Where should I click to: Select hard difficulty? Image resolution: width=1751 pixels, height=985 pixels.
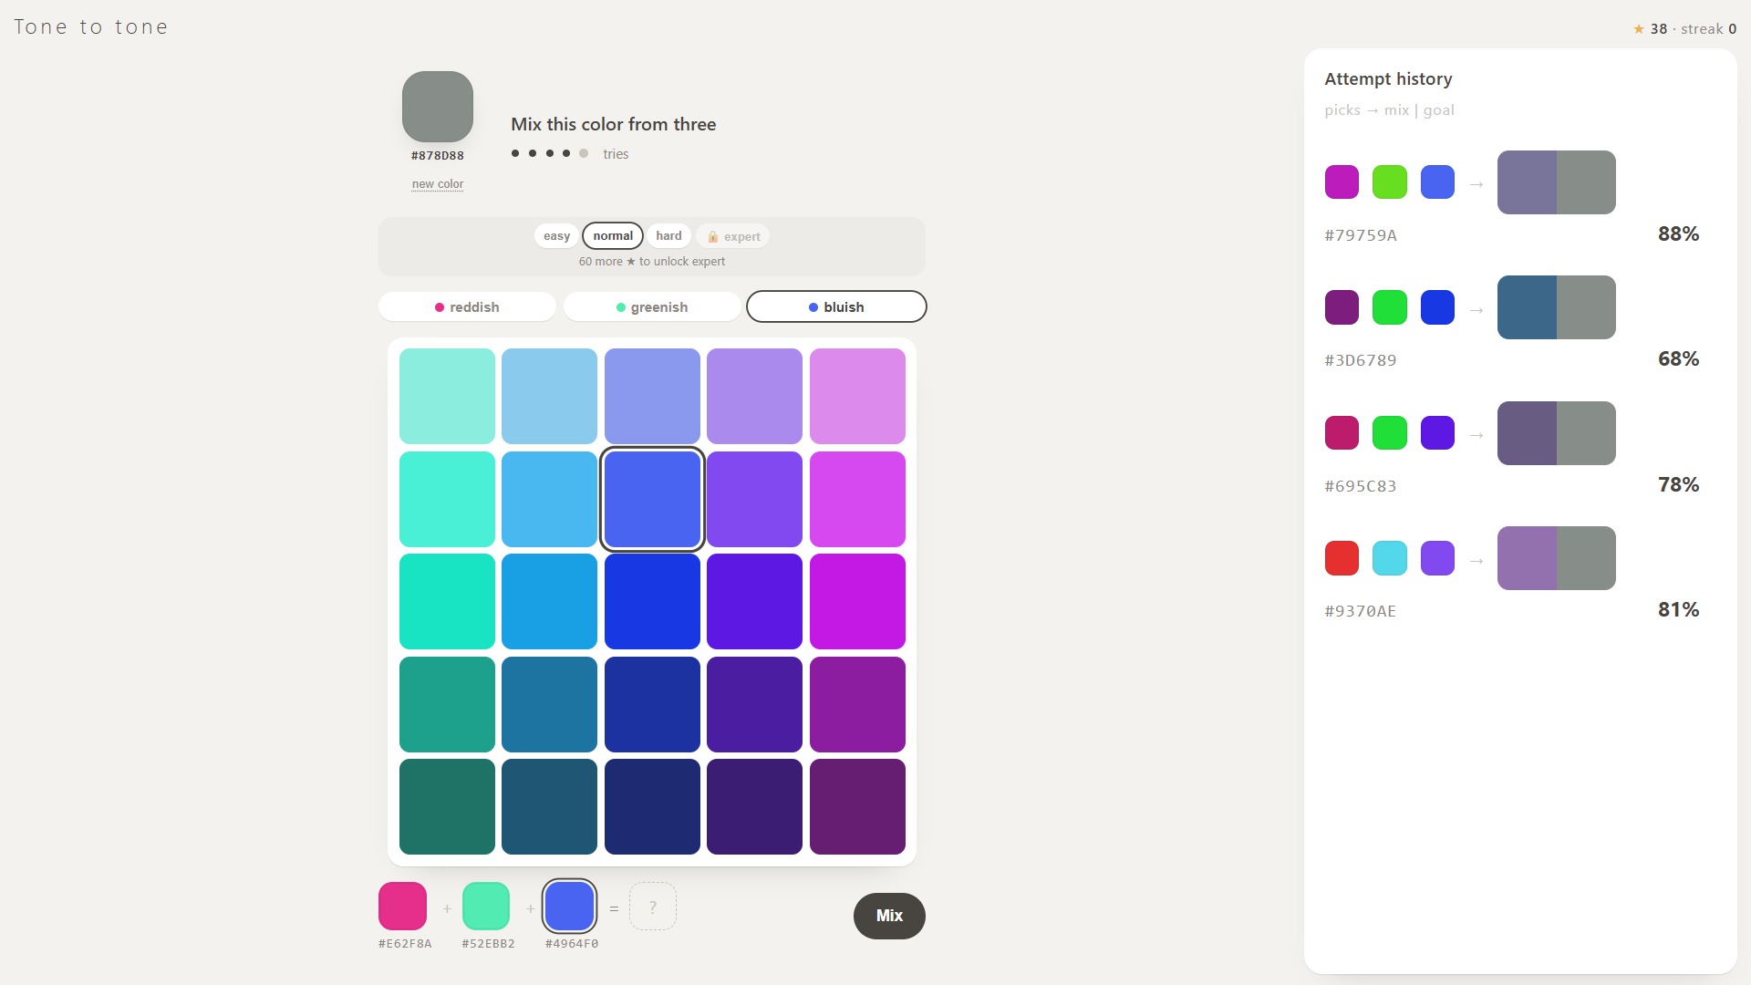tap(668, 236)
